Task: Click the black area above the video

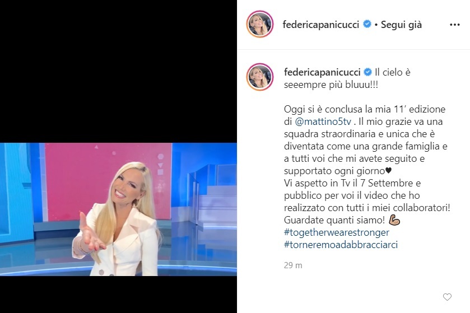Action: (x=118, y=71)
